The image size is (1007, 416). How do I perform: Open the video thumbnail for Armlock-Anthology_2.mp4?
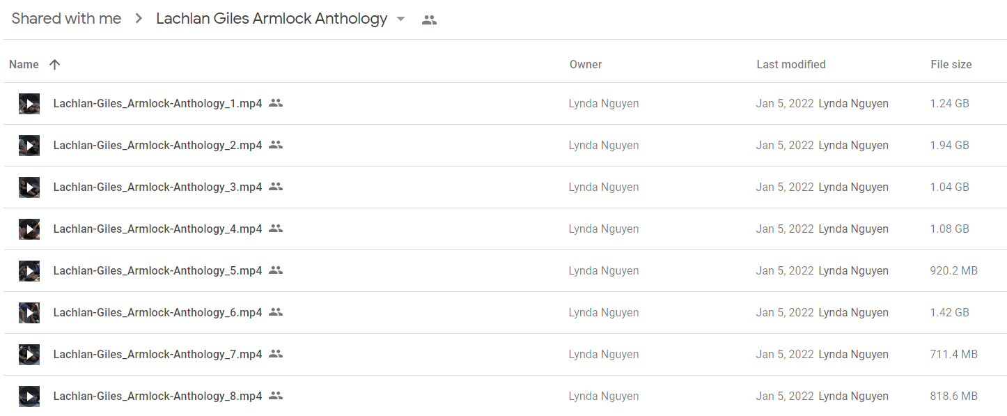pos(29,146)
